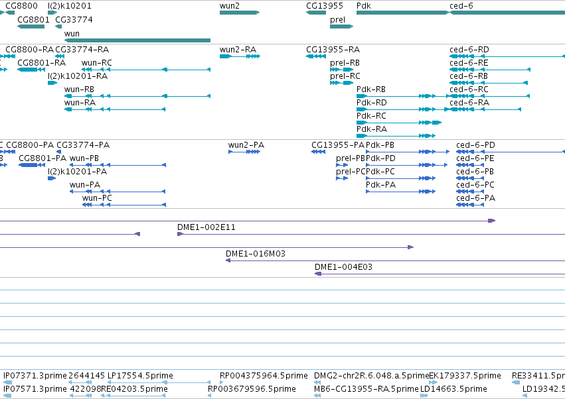Click protein Pdk-PA
This screenshot has width=565, height=399.
point(401,192)
